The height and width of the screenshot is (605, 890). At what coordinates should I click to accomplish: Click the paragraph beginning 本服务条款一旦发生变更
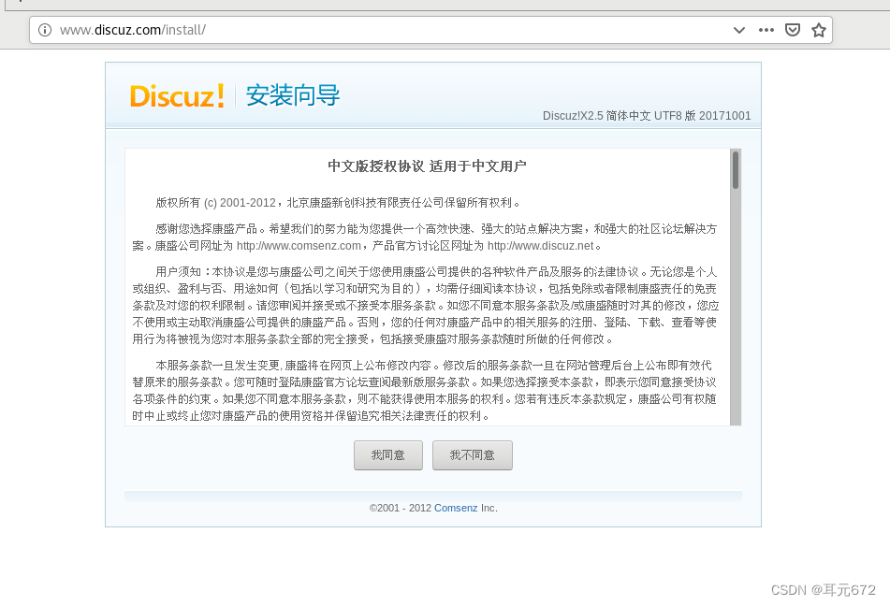tap(425, 391)
